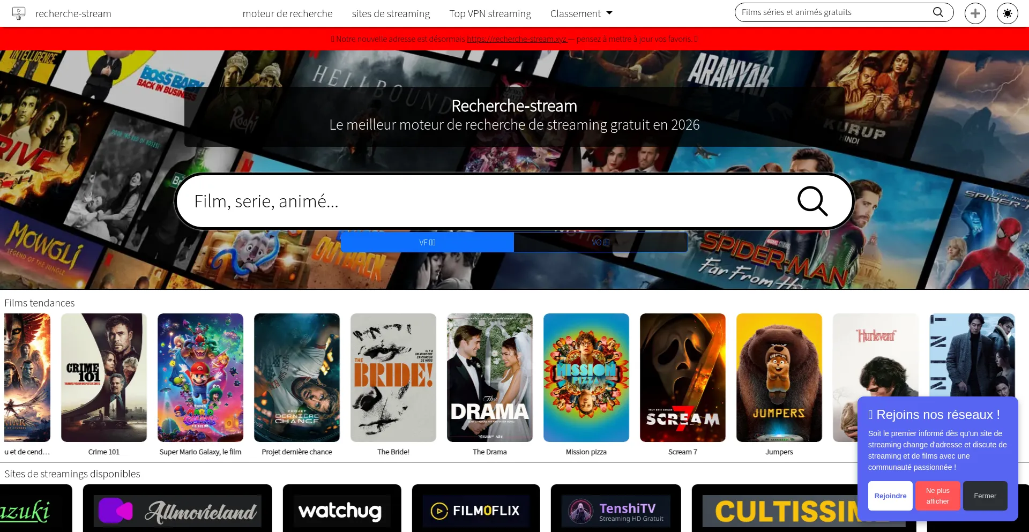1029x532 pixels.
Task: Open the Crime 101 poster
Action: click(x=104, y=378)
